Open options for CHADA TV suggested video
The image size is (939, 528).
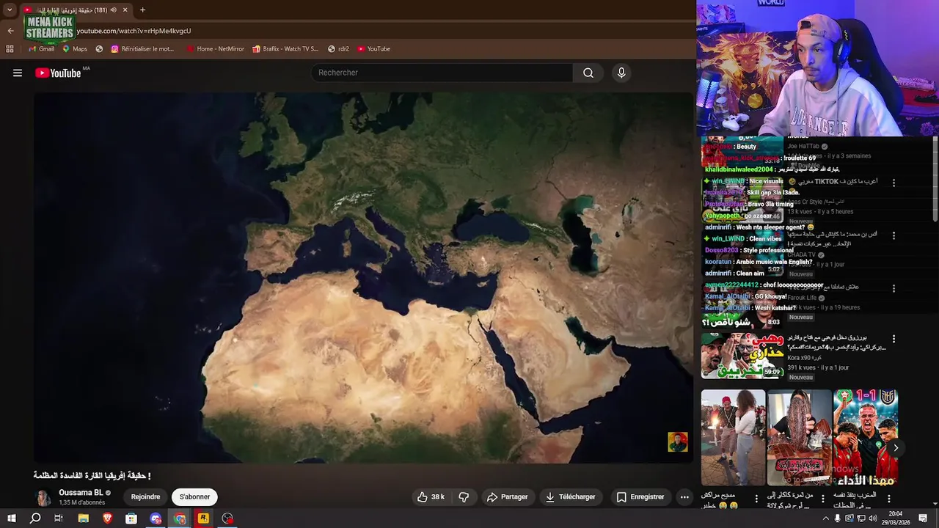point(894,235)
